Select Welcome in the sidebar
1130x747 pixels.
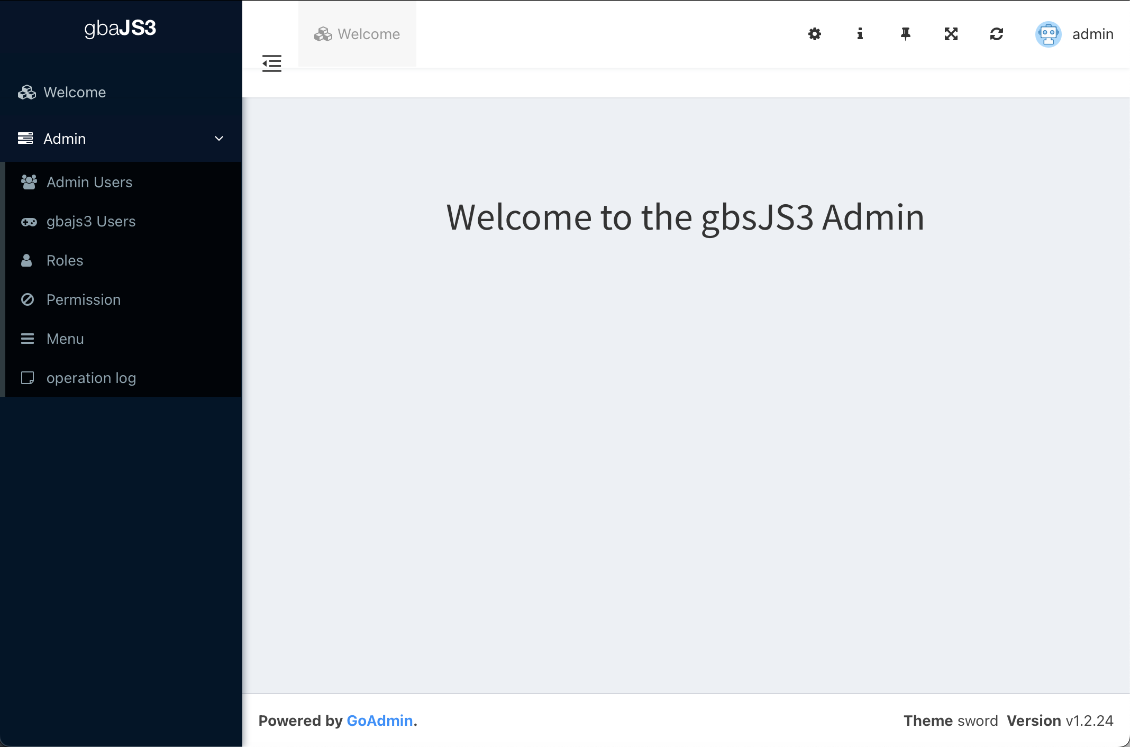point(75,92)
